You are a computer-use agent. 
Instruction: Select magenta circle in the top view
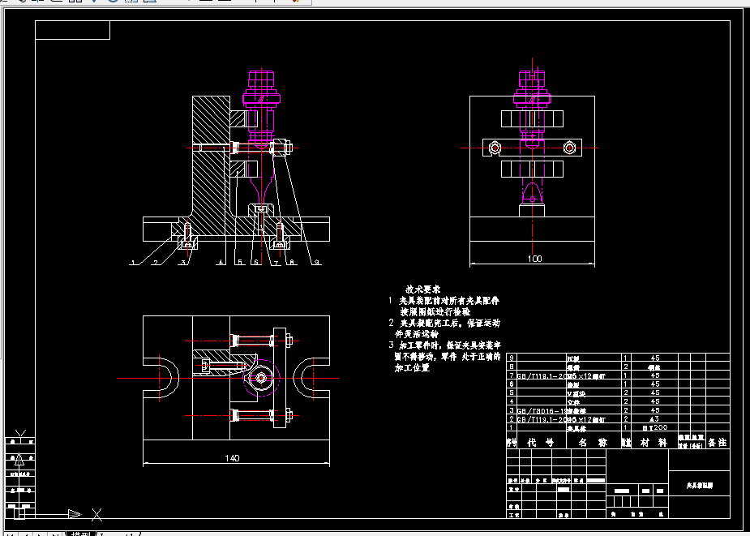click(x=261, y=378)
